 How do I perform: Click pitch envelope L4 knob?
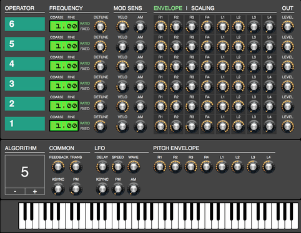pyautogui.click(x=269, y=167)
